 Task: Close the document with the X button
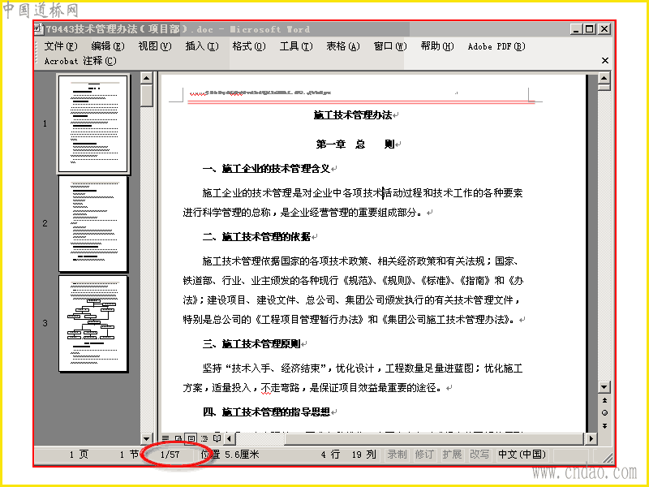[x=604, y=60]
